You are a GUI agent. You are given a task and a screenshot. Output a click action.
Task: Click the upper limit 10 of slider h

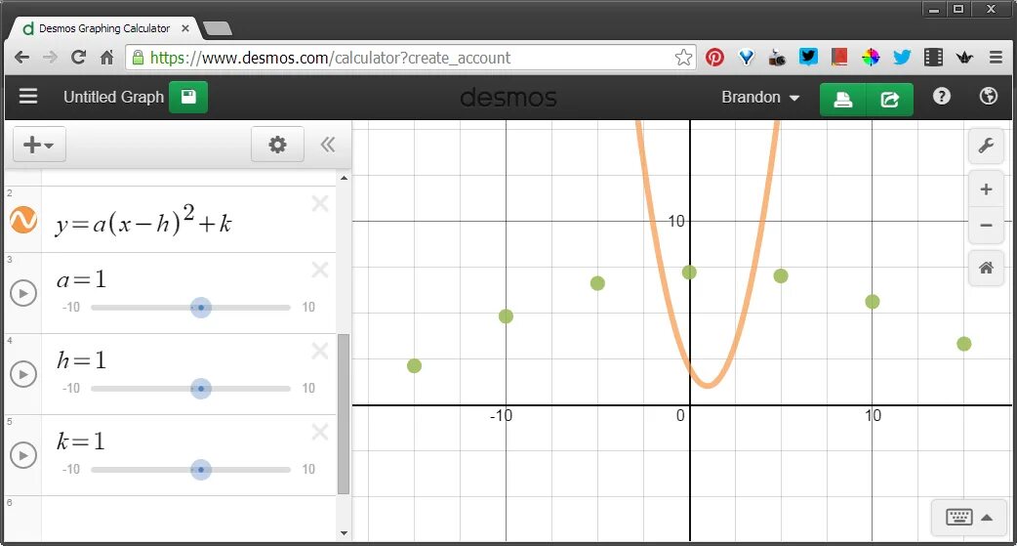pyautogui.click(x=308, y=388)
